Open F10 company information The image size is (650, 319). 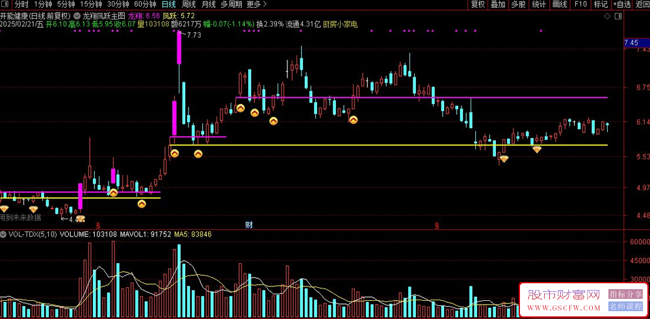tap(580, 5)
